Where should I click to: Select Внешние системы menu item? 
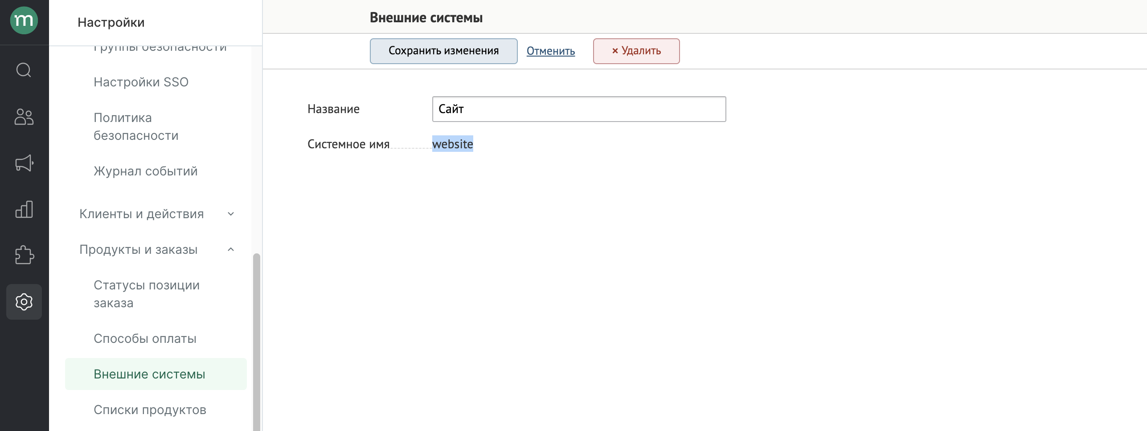[x=156, y=374]
